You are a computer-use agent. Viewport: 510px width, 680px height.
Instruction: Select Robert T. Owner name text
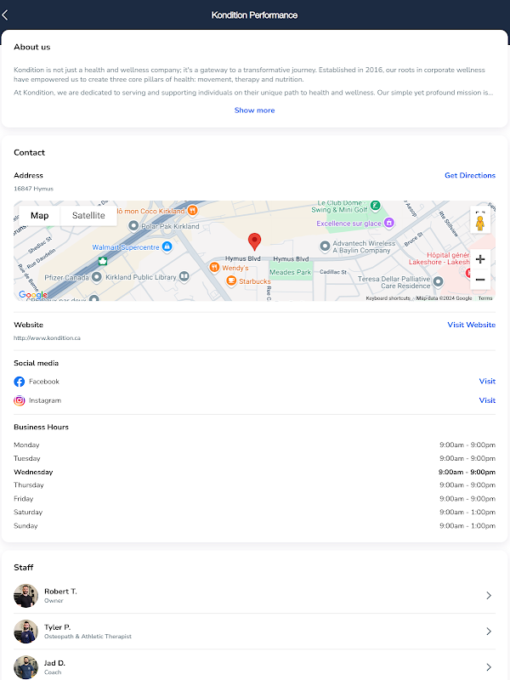click(60, 592)
